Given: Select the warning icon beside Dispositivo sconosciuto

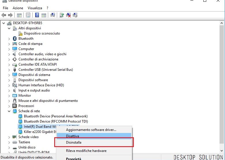Looking at the screenshot, I should pyautogui.click(x=20, y=33).
